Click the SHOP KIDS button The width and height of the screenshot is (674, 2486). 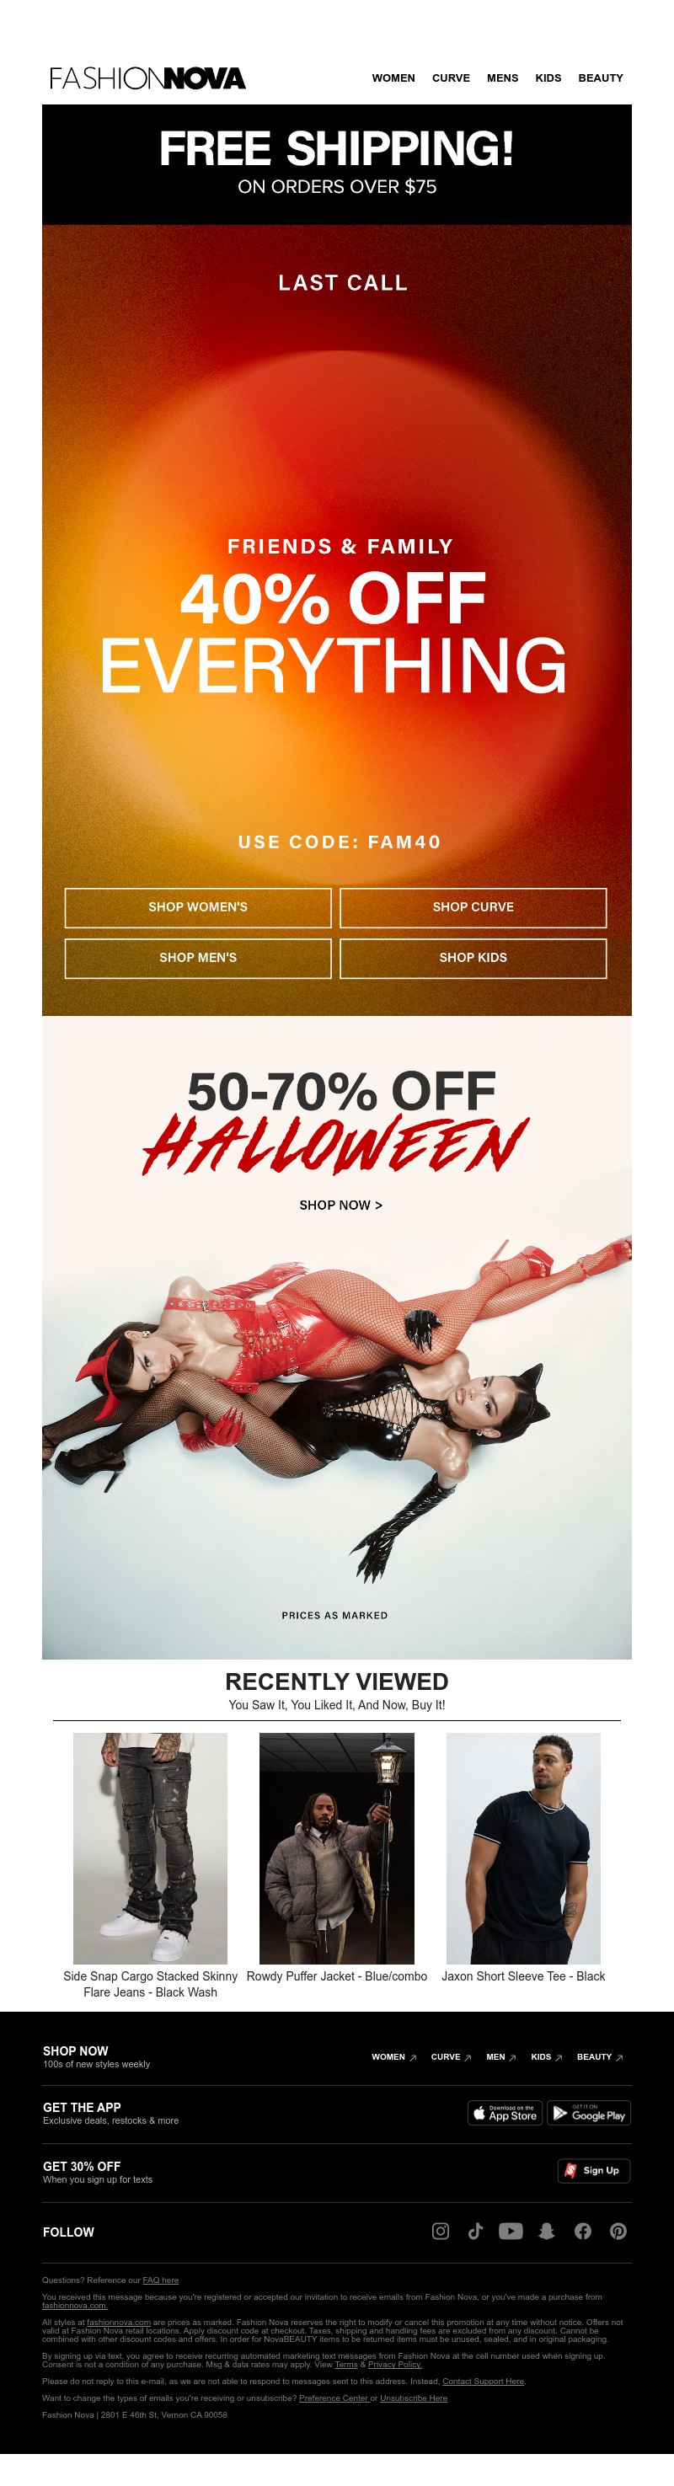tap(473, 957)
